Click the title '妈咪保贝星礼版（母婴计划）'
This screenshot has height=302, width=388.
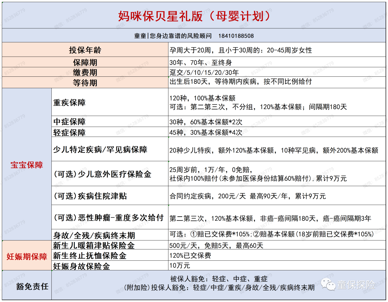coord(194,16)
